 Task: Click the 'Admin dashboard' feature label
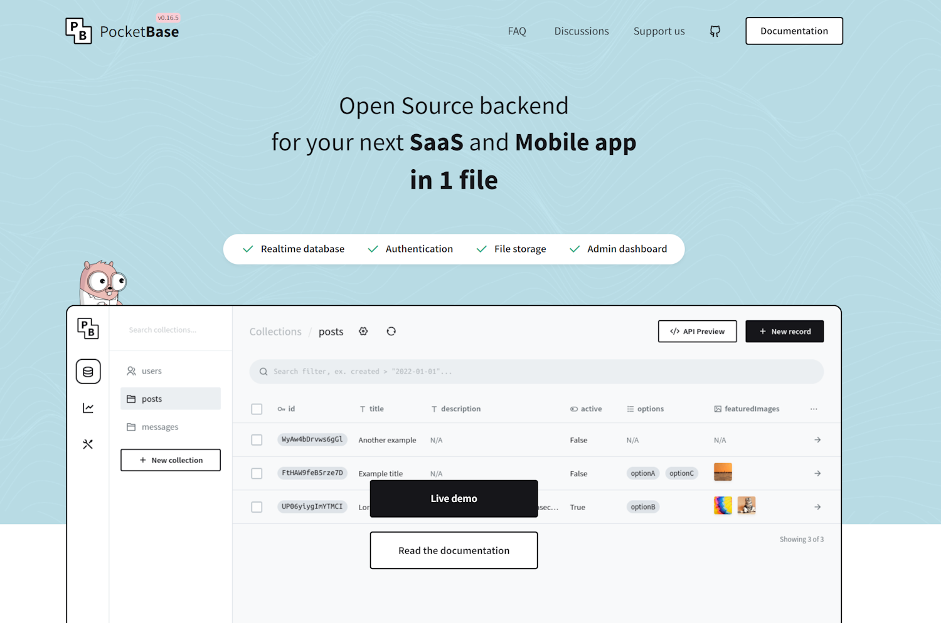pos(627,249)
